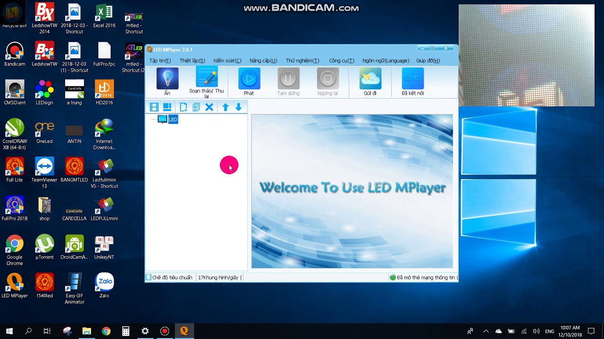Open the Windows Start menu
This screenshot has height=339, width=604.
pos(9,331)
